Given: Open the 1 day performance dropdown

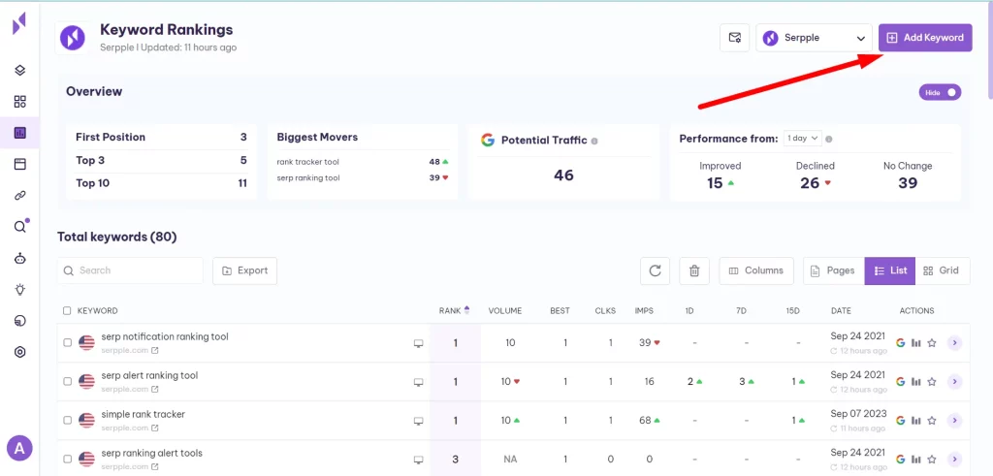Looking at the screenshot, I should pyautogui.click(x=802, y=138).
